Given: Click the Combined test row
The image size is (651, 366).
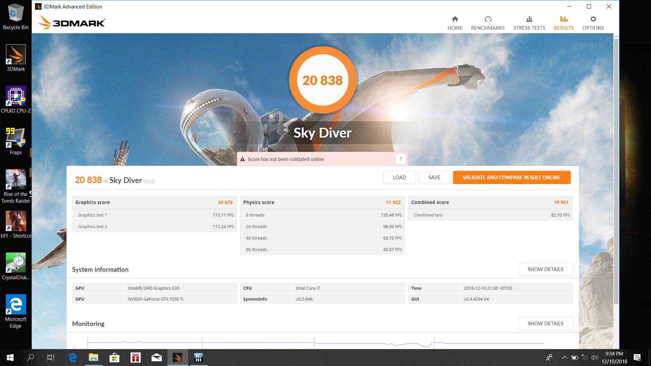Looking at the screenshot, I should coord(490,215).
